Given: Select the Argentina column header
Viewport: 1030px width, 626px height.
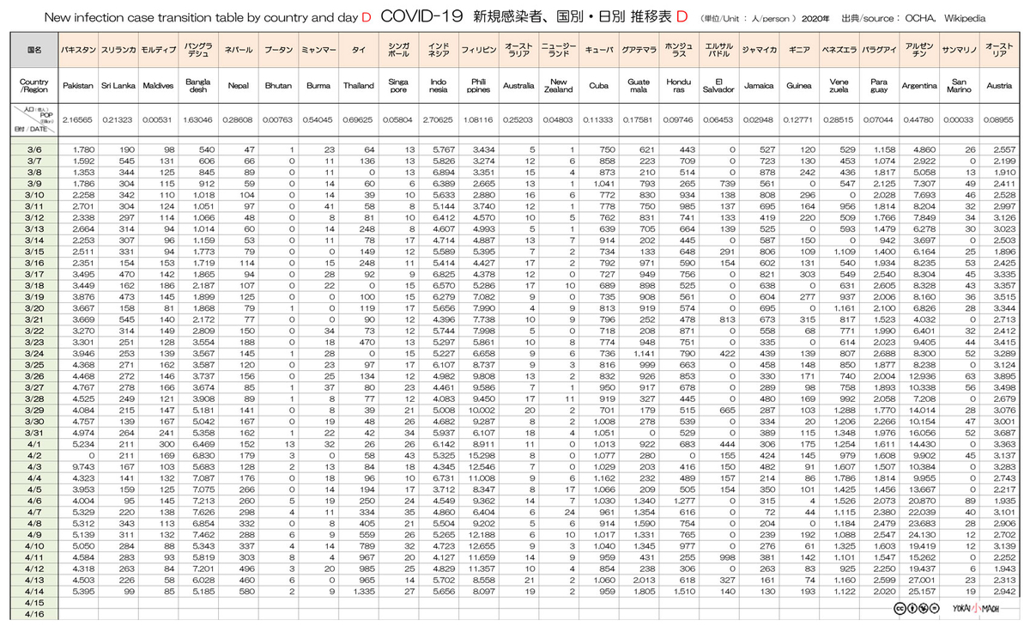Looking at the screenshot, I should click(919, 86).
